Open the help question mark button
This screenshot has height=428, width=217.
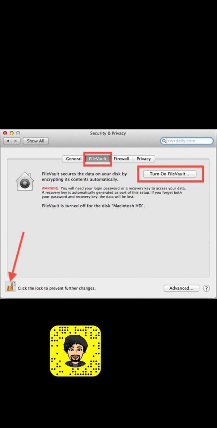[x=206, y=288]
